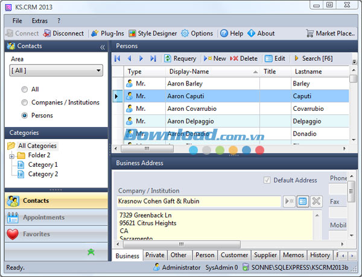Select Category 2 in tree

click(x=43, y=174)
